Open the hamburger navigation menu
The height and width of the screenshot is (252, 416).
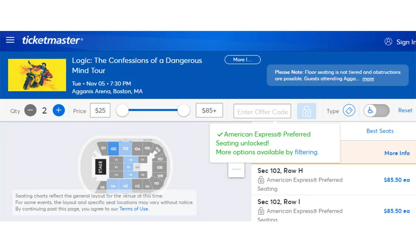click(x=10, y=40)
